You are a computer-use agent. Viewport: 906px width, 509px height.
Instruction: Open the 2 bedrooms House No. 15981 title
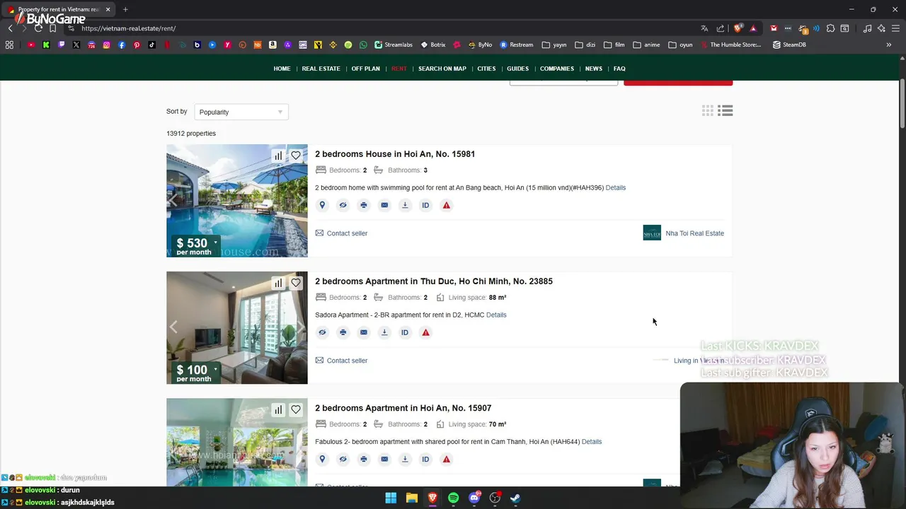[395, 154]
